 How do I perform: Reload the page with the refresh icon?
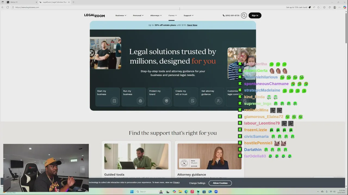coord(8,7)
